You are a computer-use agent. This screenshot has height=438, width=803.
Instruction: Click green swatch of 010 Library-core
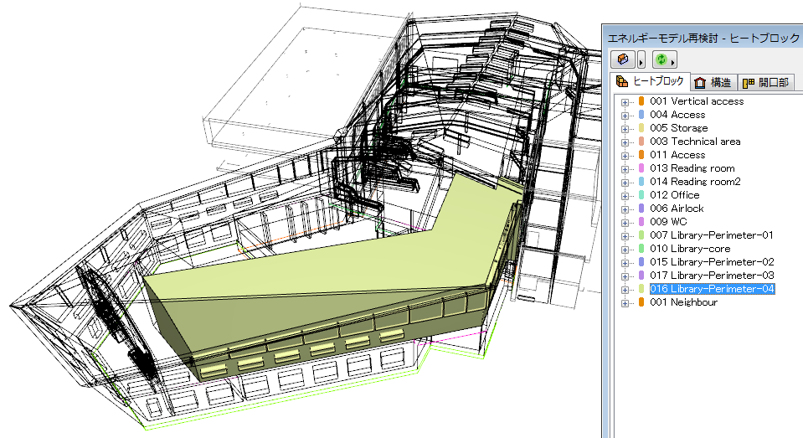point(641,248)
